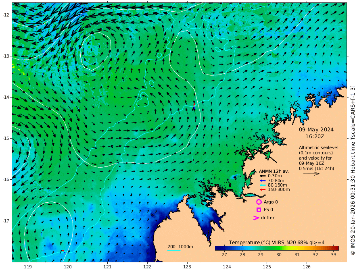Click the time text 16:20Z
Image resolution: width=355 pixels, height=274 pixels.
pyautogui.click(x=315, y=137)
